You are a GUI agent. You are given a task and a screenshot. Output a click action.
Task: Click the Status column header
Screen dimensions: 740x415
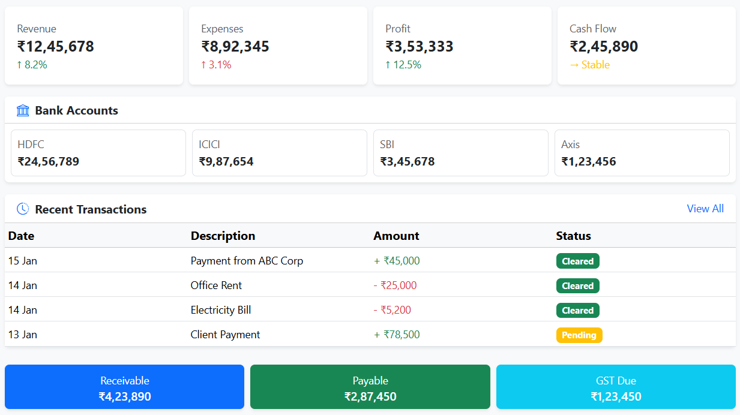tap(574, 236)
